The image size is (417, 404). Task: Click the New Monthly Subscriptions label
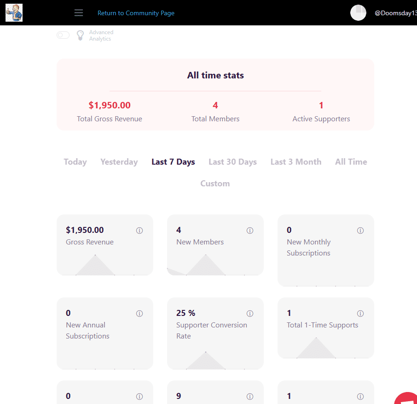tap(308, 248)
